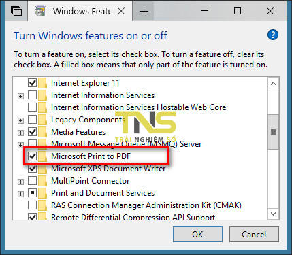
Task: Enable Internet Information Services checkbox
Action: click(x=32, y=95)
